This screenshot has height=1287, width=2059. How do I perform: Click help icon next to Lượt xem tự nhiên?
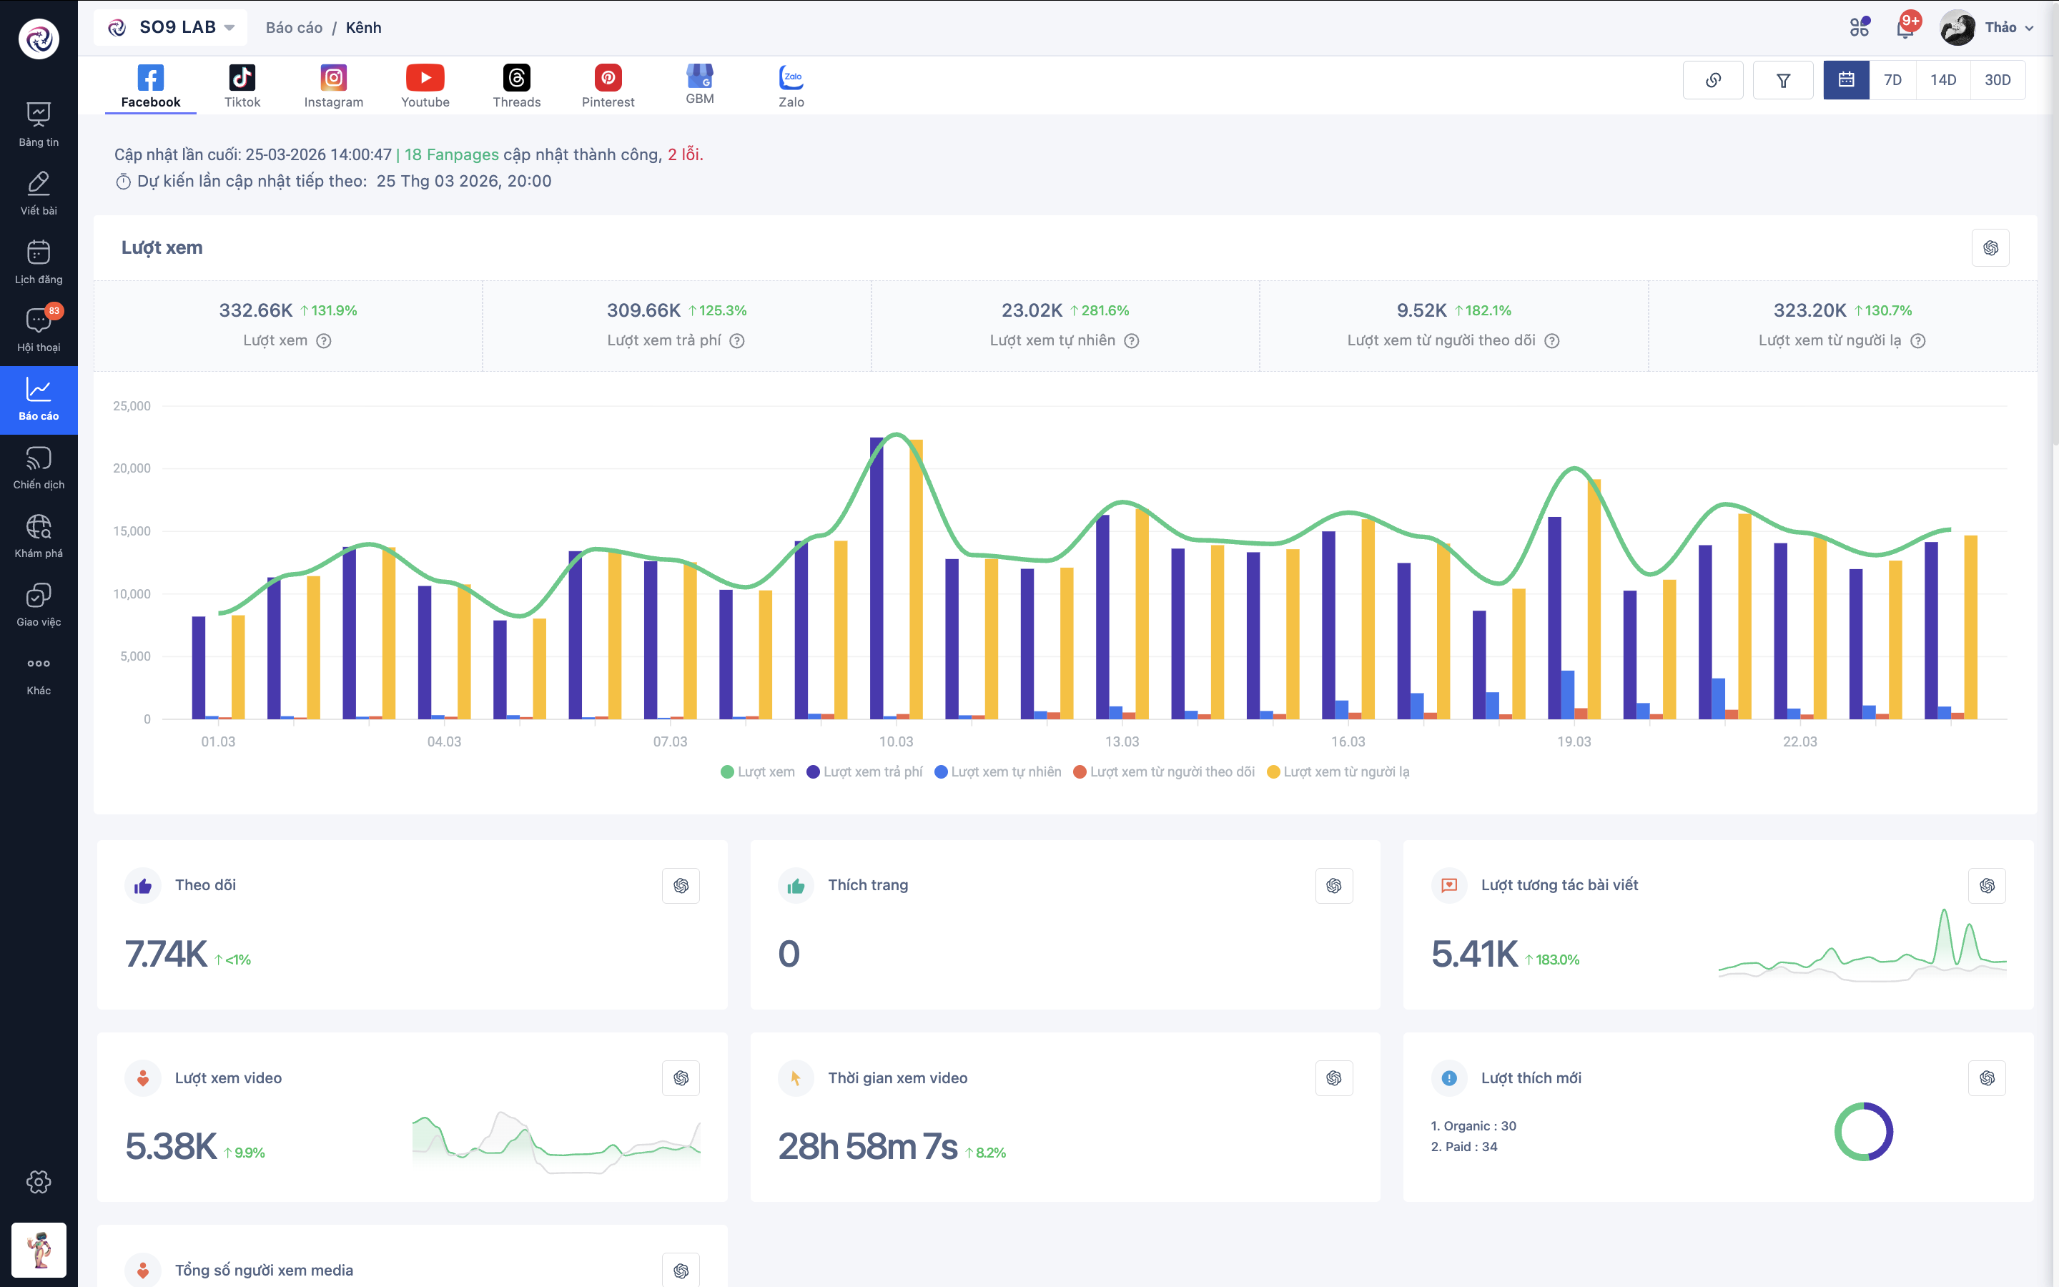(1132, 340)
